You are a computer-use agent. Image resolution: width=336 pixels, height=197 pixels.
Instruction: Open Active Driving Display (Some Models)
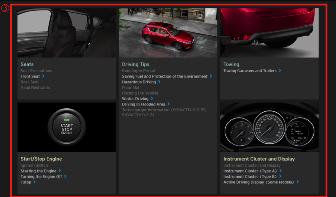pos(258,182)
